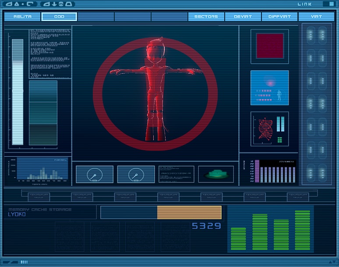
Task: Toggle bottom-row left capsule switch
Action: coord(311,173)
